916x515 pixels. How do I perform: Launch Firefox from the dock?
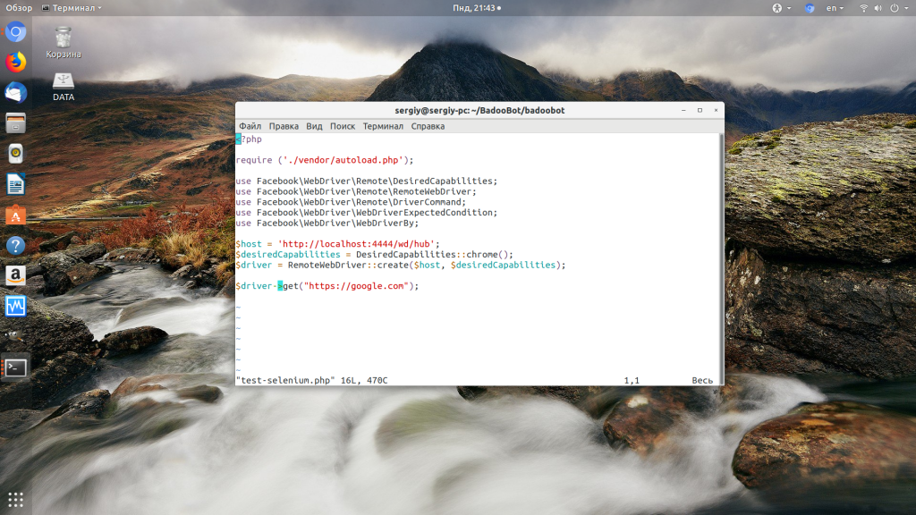15,63
